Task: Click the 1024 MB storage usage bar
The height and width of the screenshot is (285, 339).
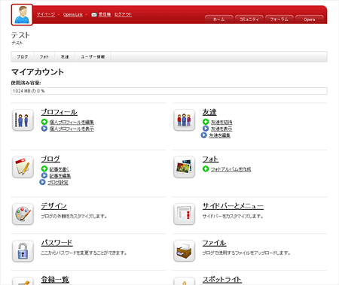Action: coord(169,91)
